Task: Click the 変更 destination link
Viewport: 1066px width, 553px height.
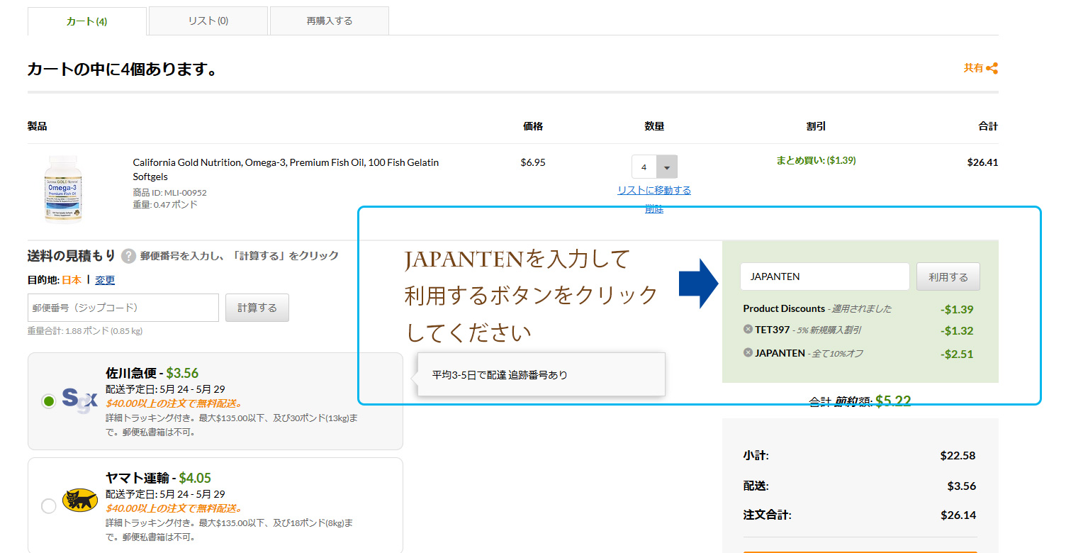Action: click(105, 280)
